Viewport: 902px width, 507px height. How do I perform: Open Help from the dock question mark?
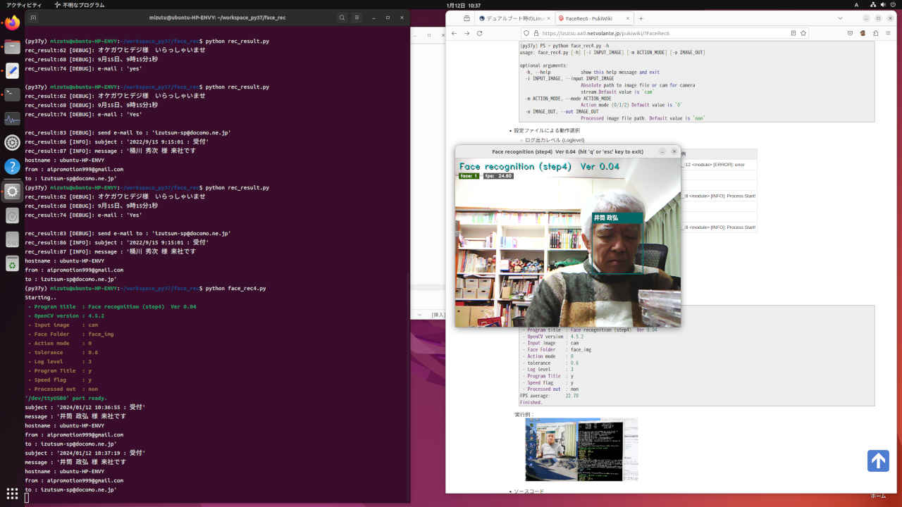tap(12, 167)
